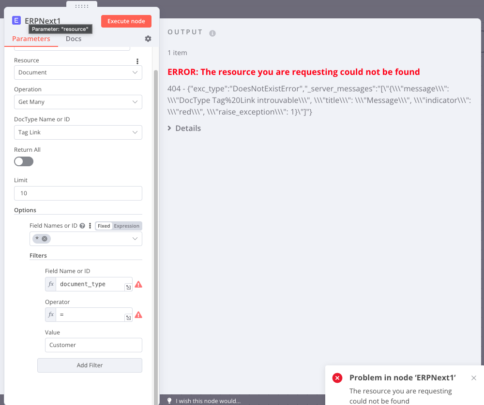Remove the asterisk field tag
484x405 pixels.
coord(45,239)
